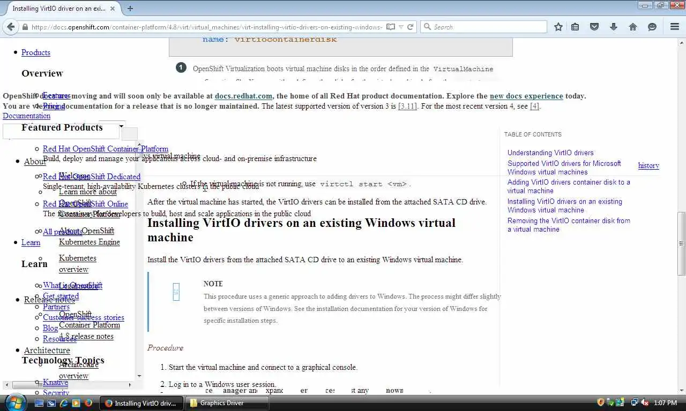This screenshot has width=686, height=411.
Task: Toggle reader view icon in address bar
Action: pos(391,27)
